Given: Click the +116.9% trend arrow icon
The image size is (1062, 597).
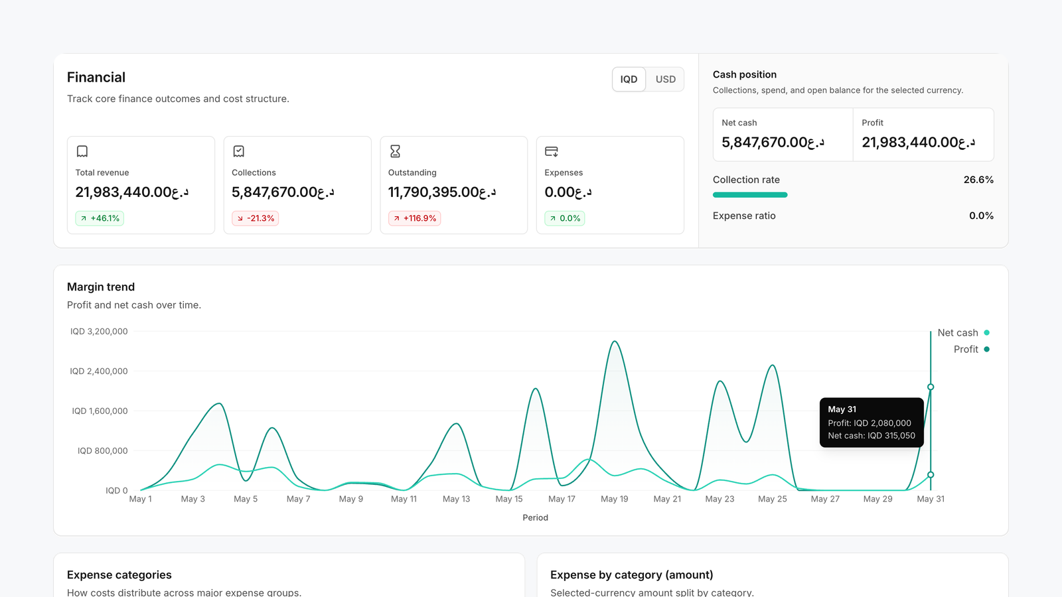Looking at the screenshot, I should 397,218.
